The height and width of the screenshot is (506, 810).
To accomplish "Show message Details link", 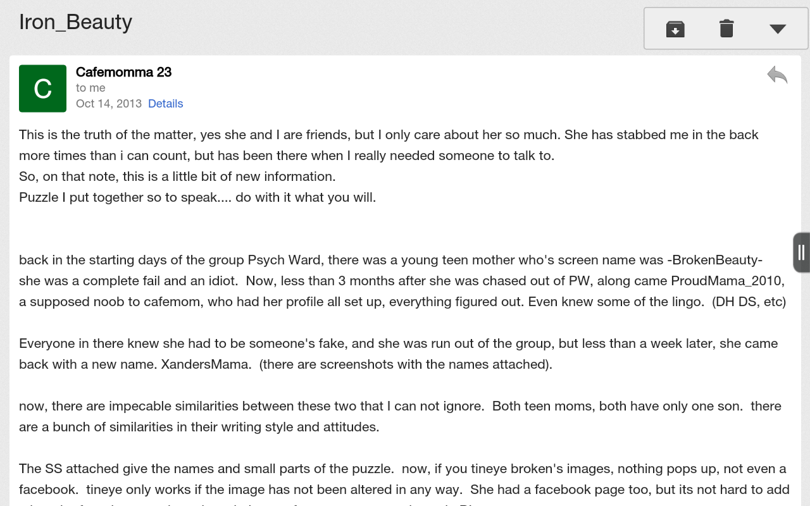I will [x=165, y=104].
